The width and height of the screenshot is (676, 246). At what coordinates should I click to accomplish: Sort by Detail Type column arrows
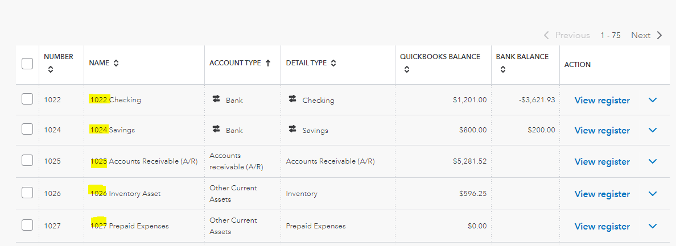point(333,64)
